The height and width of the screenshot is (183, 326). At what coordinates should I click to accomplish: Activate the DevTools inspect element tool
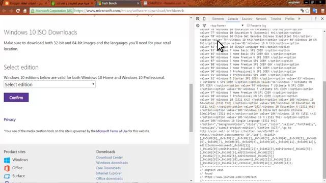click(x=198, y=19)
